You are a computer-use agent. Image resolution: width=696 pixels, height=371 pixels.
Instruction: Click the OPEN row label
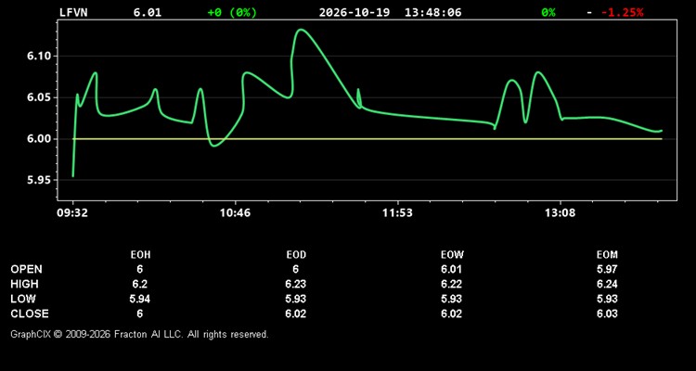pos(27,269)
